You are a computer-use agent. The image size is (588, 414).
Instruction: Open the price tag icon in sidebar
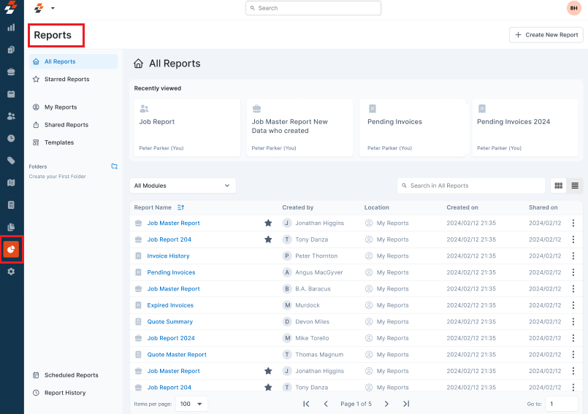11,161
